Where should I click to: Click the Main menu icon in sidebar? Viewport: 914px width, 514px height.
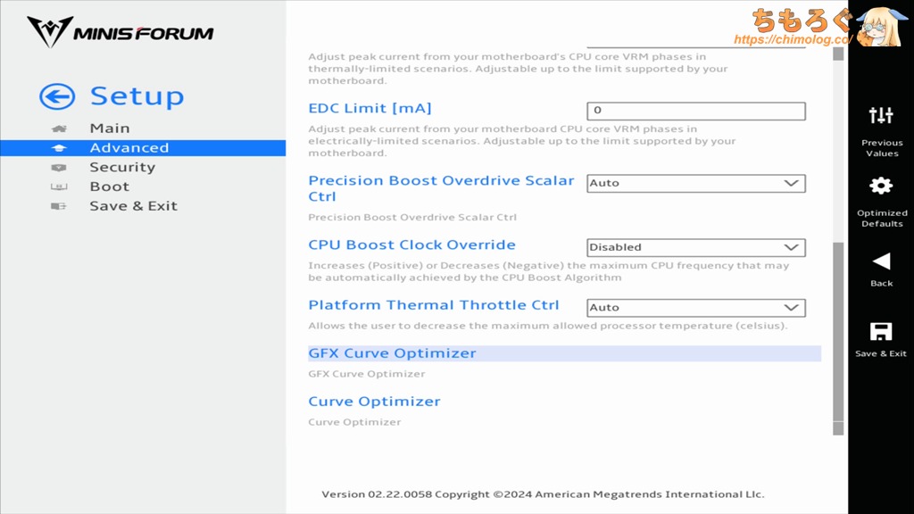tap(59, 128)
